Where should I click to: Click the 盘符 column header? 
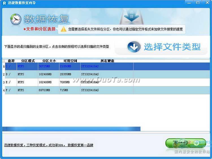(x=11, y=61)
